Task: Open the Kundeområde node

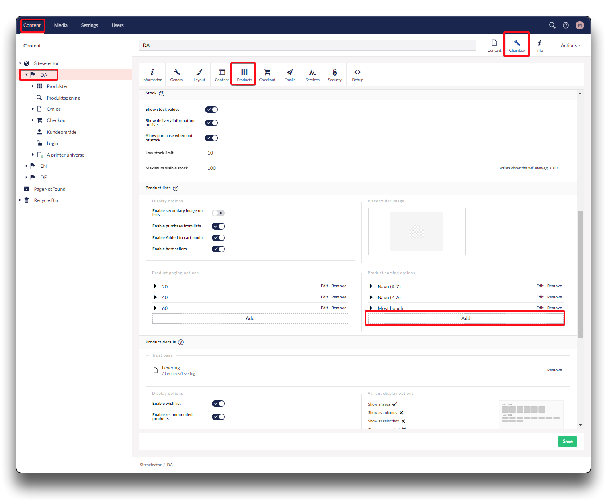Action: tap(61, 132)
